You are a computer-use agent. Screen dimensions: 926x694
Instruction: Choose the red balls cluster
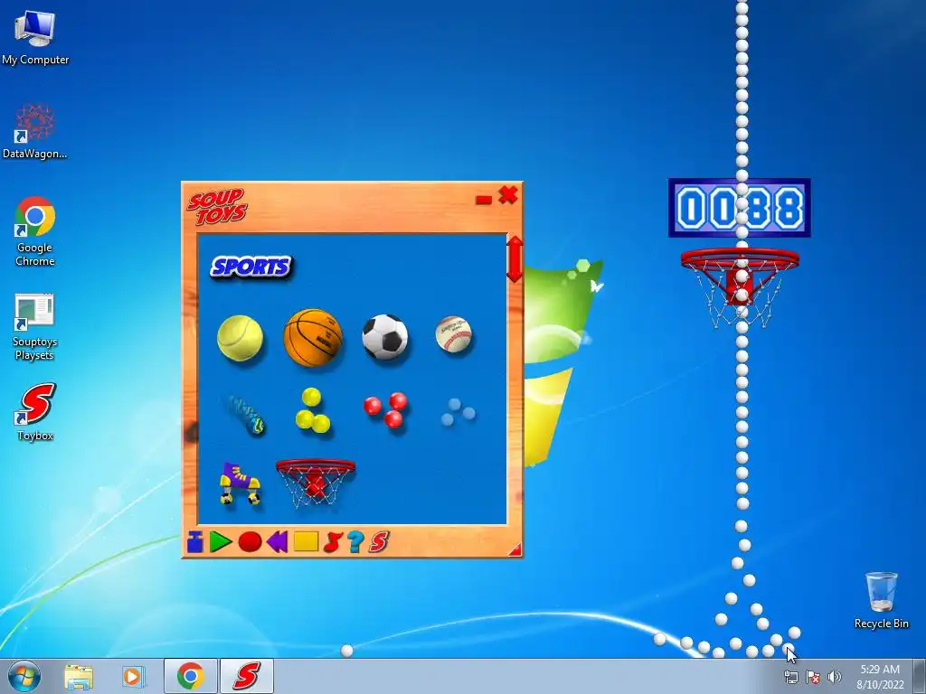[385, 409]
